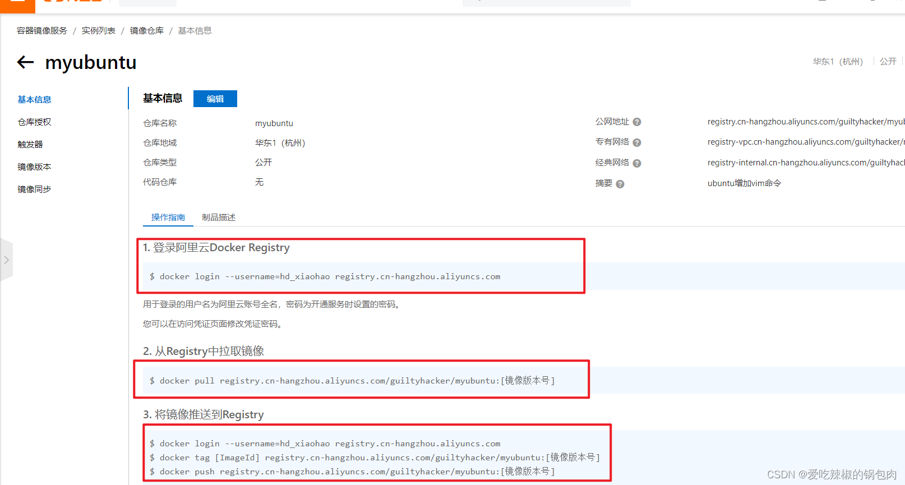Screen dimensions: 905x485
Task: Select 触发器 in the sidebar
Action: [30, 144]
